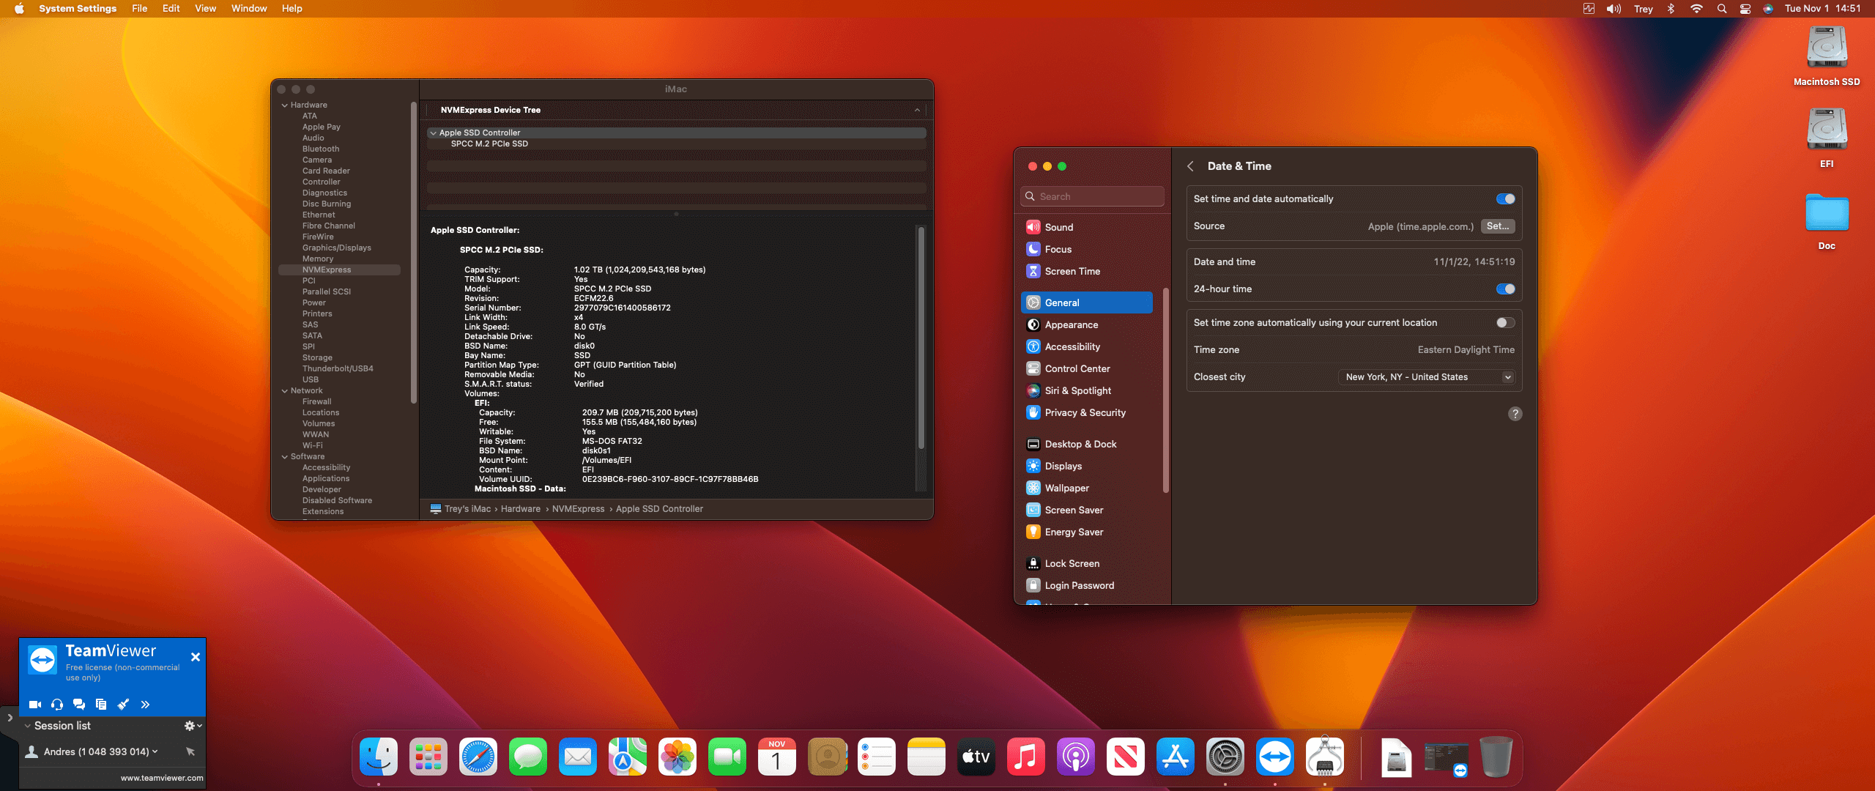Open the Edit menu

coord(171,9)
